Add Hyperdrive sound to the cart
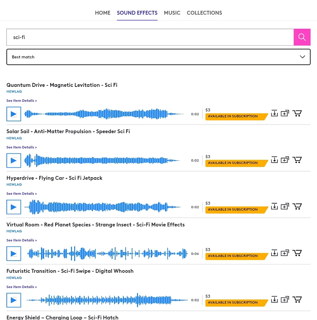The image size is (317, 320). pos(297,206)
